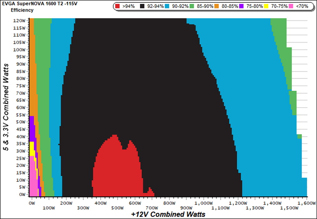Screen dimensions: 317x219
Task: Click the '+12V Combined Watts' axis title
Action: 168,214
